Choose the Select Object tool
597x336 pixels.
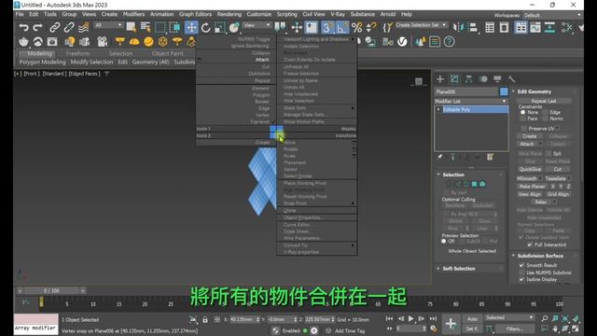click(131, 27)
